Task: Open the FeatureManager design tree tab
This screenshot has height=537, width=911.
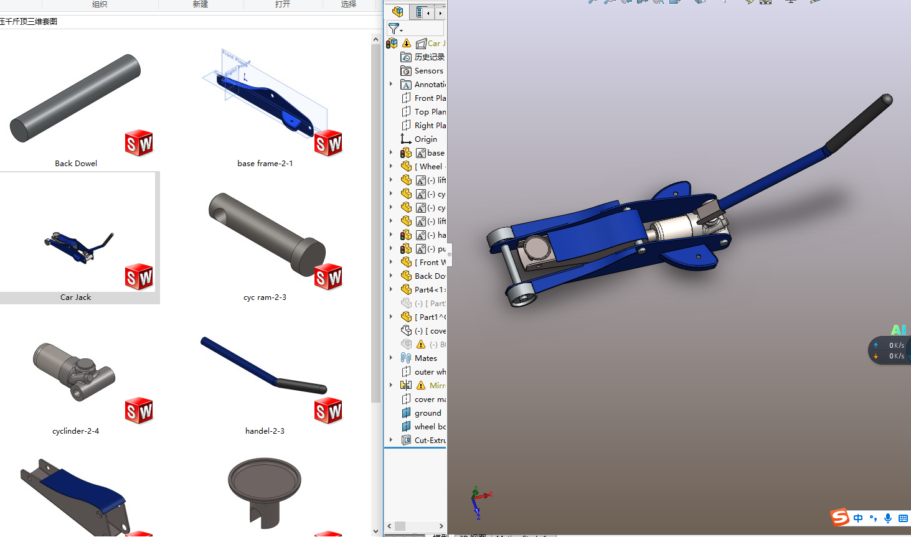Action: 397,12
